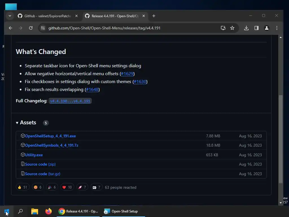Open taskbar Search magnifier
The height and width of the screenshot is (217, 289).
(20, 211)
